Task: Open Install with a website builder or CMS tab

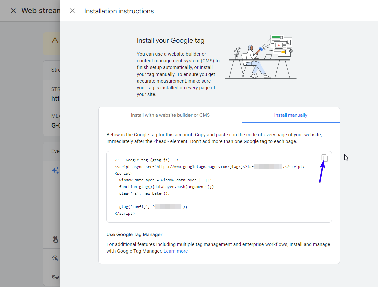Action: (170, 115)
